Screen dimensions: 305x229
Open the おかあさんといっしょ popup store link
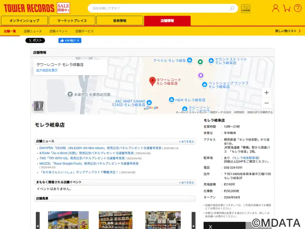[x=79, y=172]
